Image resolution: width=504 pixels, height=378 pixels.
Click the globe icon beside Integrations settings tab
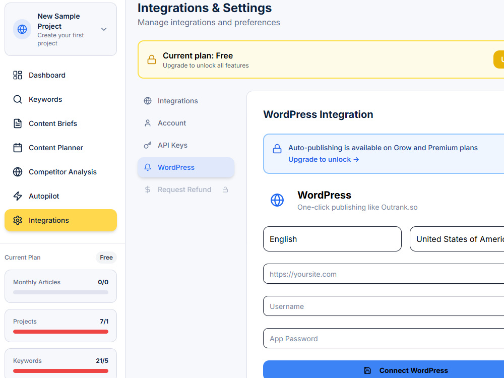point(148,101)
